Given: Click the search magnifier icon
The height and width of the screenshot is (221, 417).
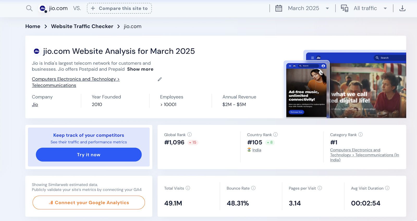Looking at the screenshot, I should 29,8.
